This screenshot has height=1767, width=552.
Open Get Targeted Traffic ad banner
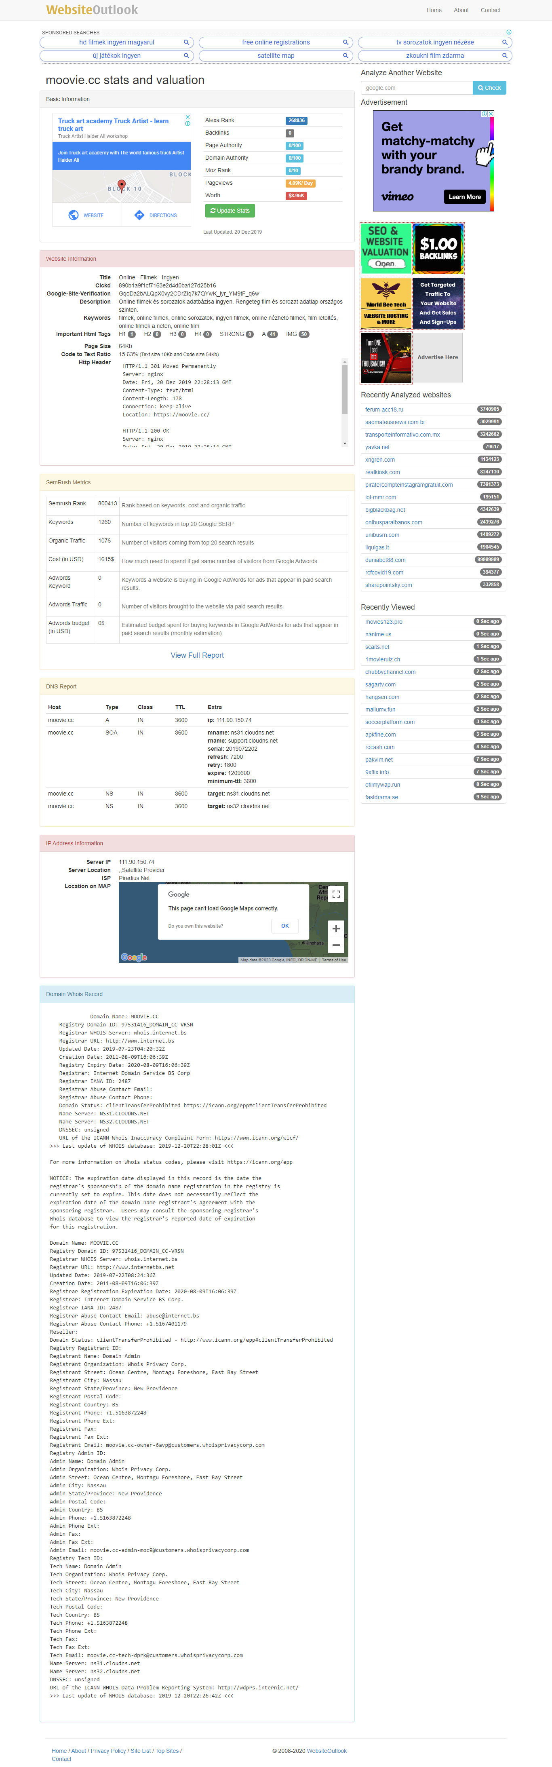point(438,302)
